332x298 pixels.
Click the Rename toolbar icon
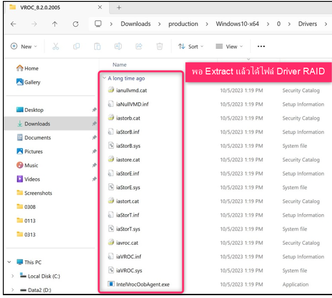point(118,46)
